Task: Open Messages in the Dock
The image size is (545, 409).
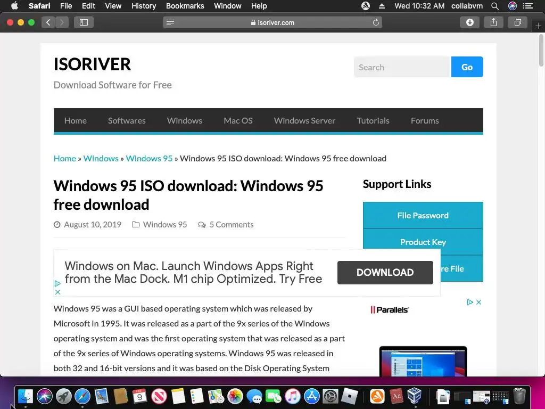Action: (254, 396)
